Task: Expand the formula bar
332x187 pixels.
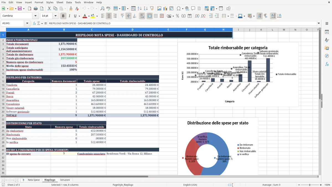Action: pyautogui.click(x=319, y=23)
